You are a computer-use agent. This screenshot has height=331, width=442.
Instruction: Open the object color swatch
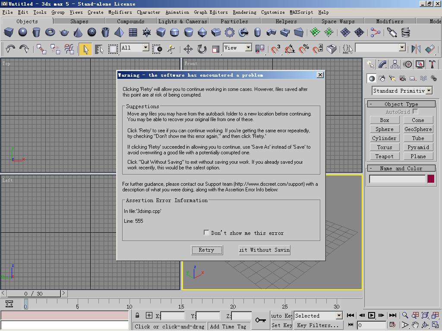(x=431, y=179)
